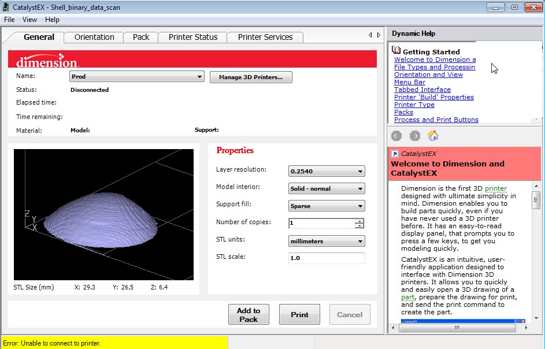Click the 'Properties' heading
The height and width of the screenshot is (349, 545).
click(235, 150)
